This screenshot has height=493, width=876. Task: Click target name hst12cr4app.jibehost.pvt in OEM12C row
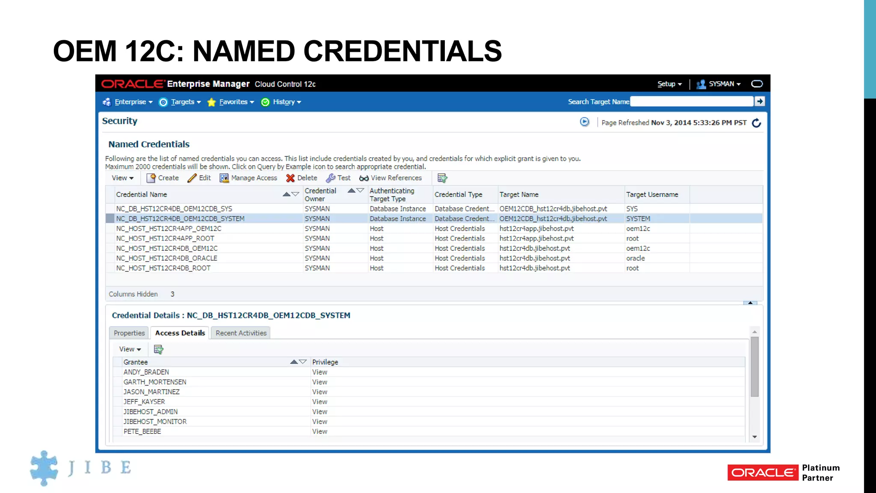[536, 229]
